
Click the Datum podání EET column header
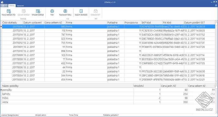200,22
